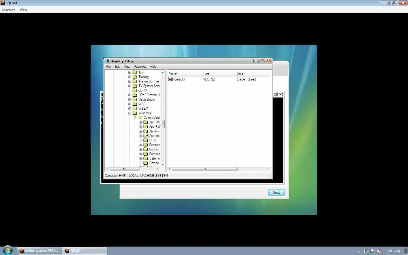
Task: Click the WAB folder icon
Action: (135, 104)
